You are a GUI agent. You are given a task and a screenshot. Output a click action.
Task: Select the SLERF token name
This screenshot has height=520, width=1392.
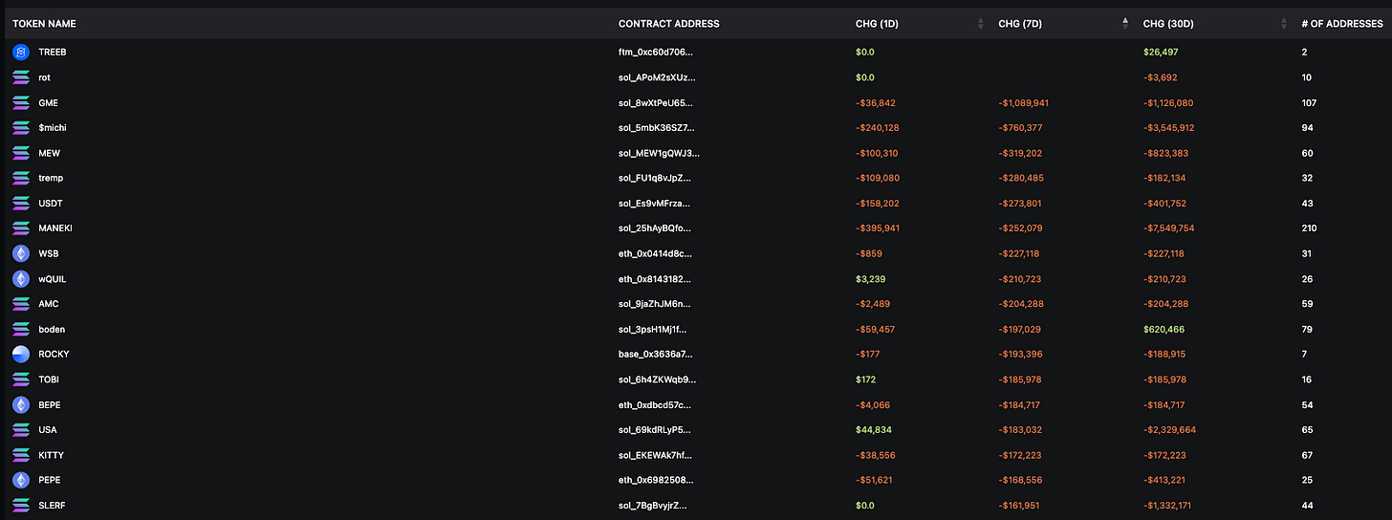point(52,505)
